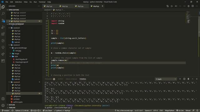Click the Synchronize Changes icon in status bar
Viewport: 200px width, 112px height.
click(12, 110)
